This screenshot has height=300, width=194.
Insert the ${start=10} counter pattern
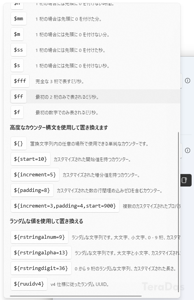[x=30, y=159]
